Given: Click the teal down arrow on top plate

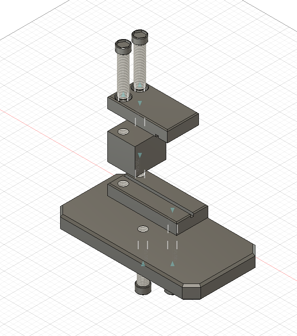Looking at the screenshot, I should click(x=140, y=104).
